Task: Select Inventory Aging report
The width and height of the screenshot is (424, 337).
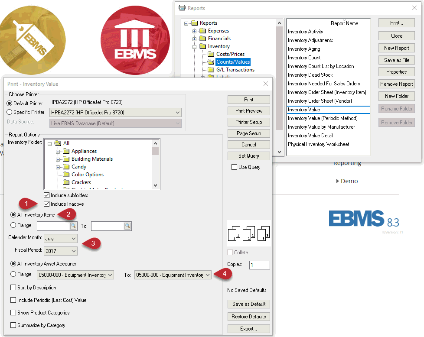Action: coord(304,49)
